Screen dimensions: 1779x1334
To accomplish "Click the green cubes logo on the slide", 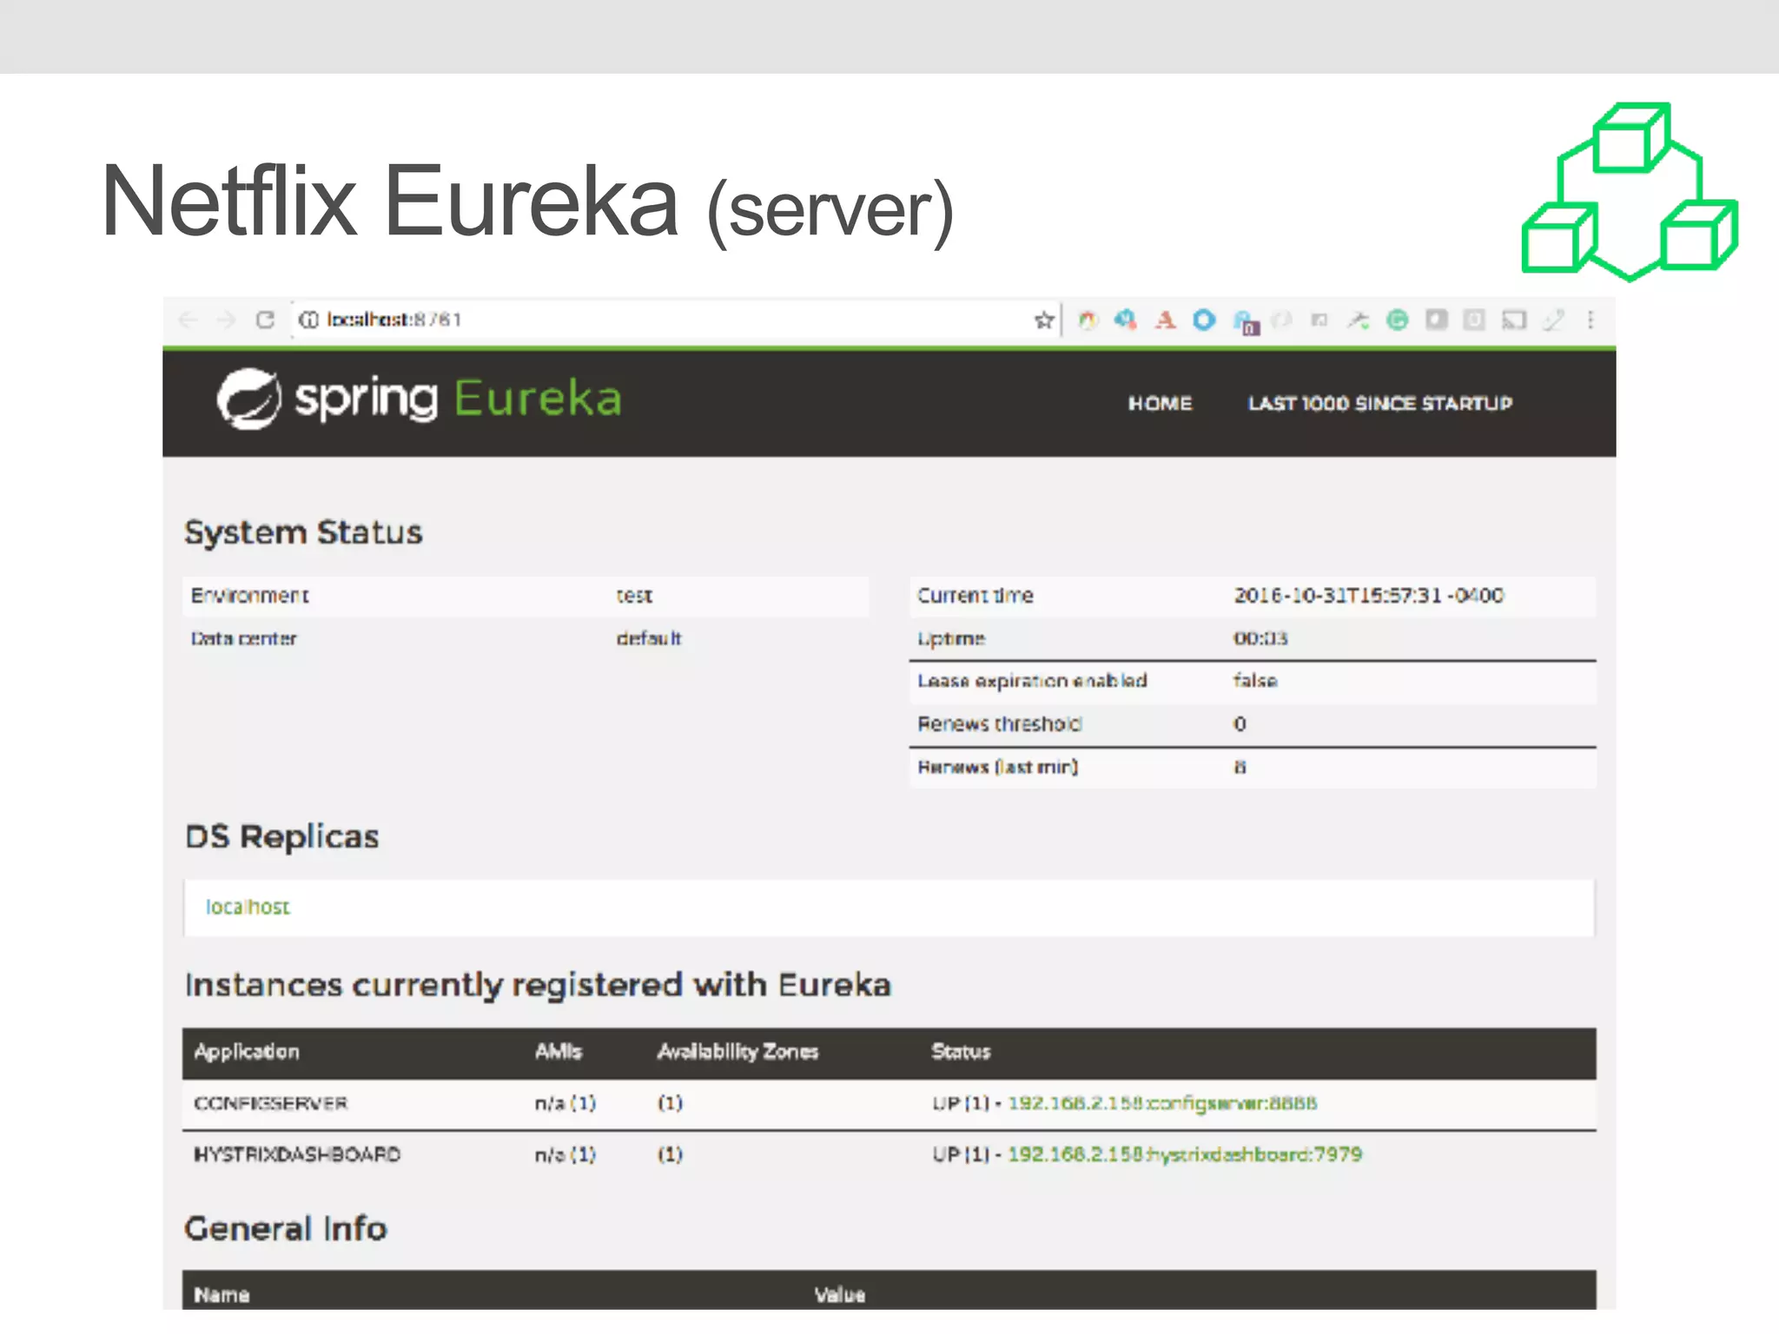I will point(1630,192).
